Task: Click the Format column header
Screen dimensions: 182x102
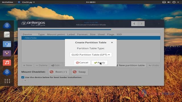Action: (82, 34)
